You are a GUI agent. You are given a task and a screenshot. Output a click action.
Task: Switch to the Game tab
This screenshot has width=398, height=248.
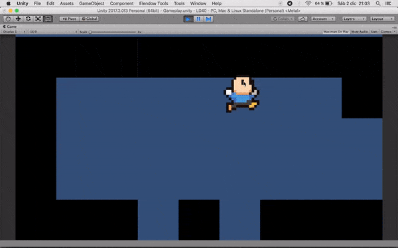10,26
